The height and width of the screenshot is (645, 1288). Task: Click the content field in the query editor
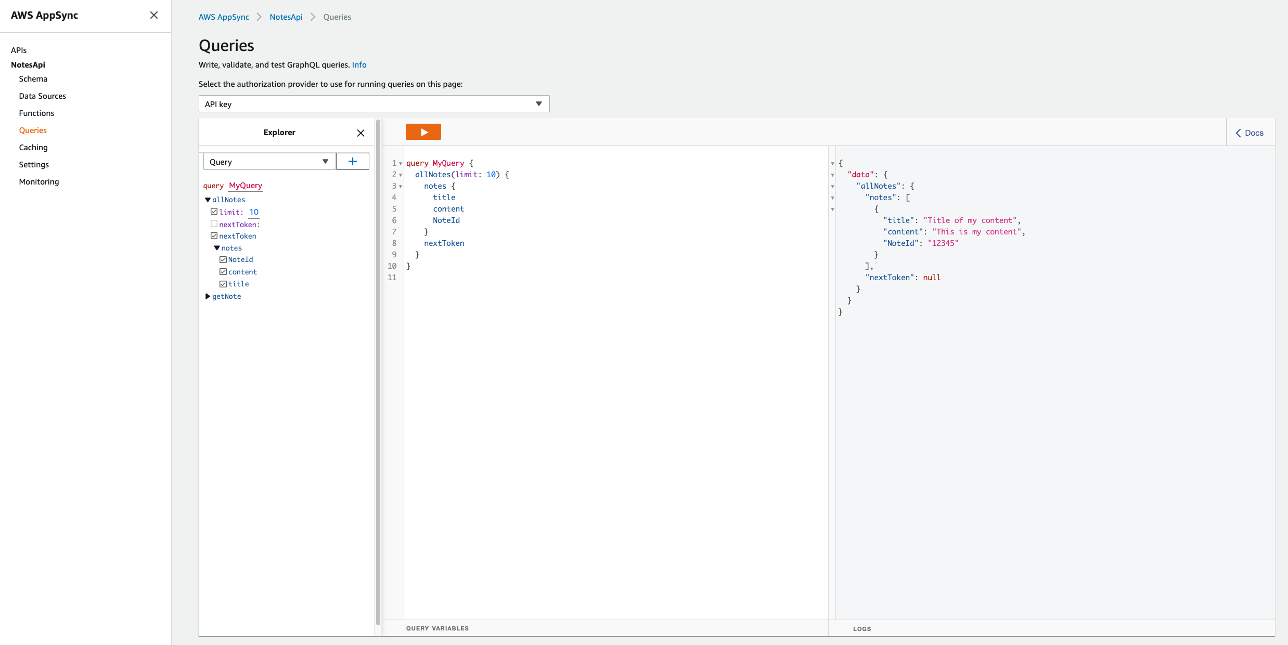[448, 209]
